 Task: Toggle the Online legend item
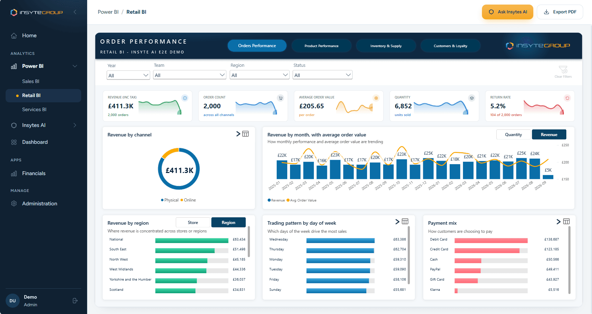[188, 200]
